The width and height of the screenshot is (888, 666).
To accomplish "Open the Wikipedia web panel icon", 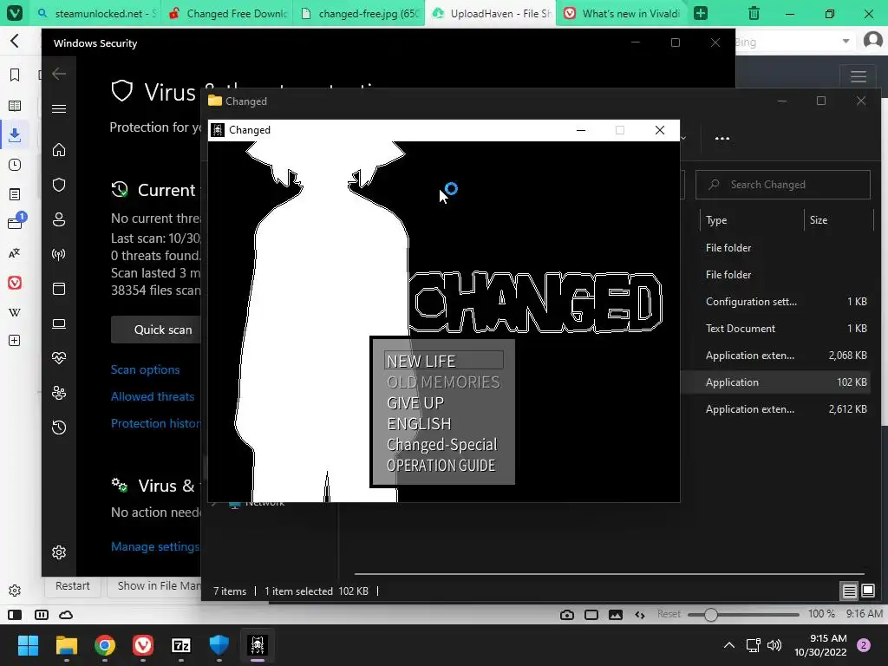I will (15, 312).
